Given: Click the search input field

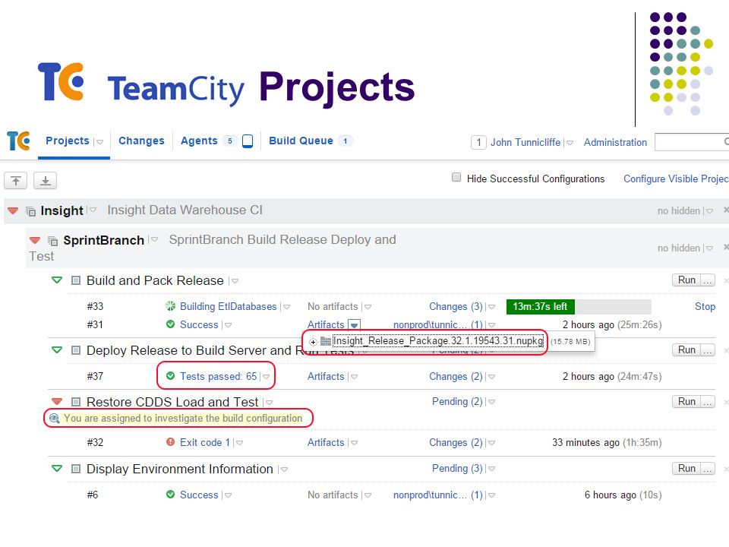Looking at the screenshot, I should tap(692, 142).
